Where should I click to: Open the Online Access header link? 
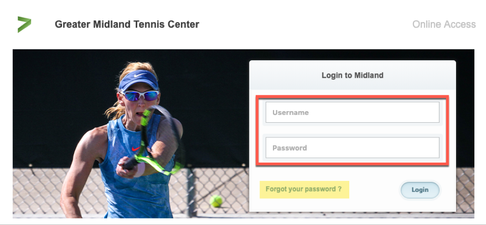click(444, 24)
